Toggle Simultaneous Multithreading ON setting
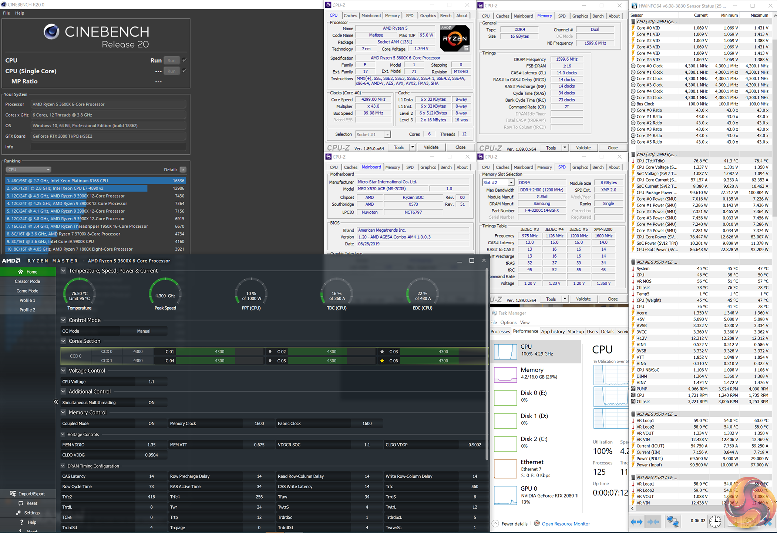 click(151, 403)
